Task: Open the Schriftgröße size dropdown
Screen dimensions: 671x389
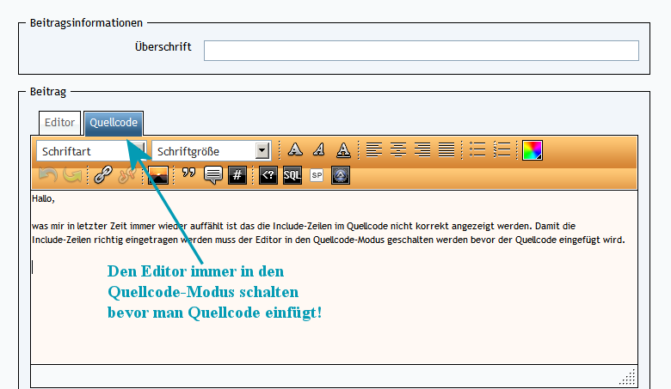Action: pos(212,151)
